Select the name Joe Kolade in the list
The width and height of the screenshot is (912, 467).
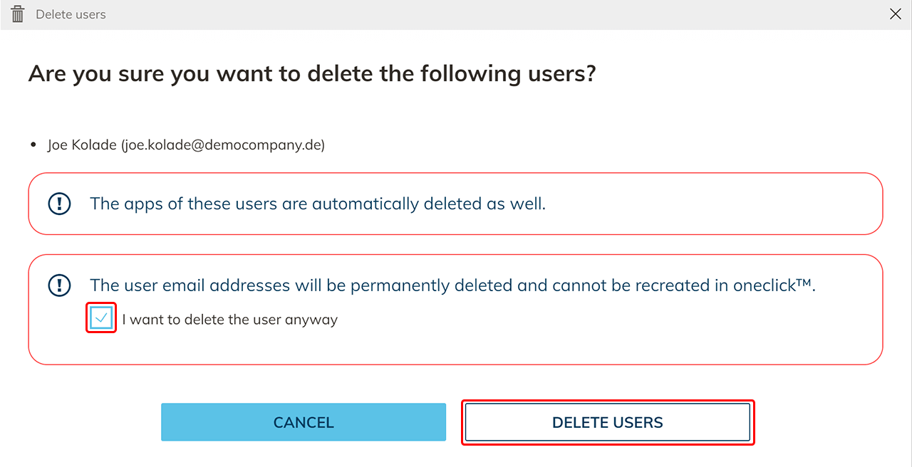click(82, 145)
